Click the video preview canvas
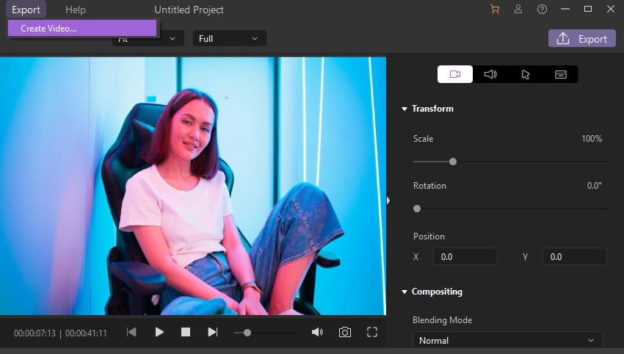This screenshot has height=354, width=624. pyautogui.click(x=193, y=186)
